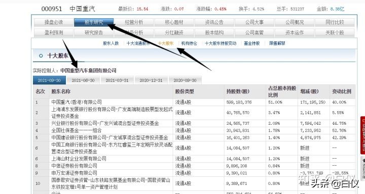
Task: Select the 2021-09-30 report date tab
Action: click(49, 80)
